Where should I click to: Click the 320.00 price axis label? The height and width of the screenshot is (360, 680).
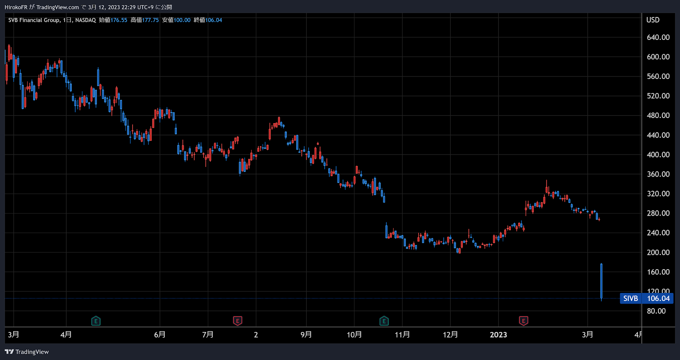click(x=658, y=194)
